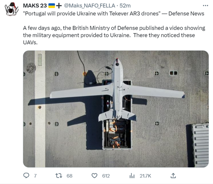Click the like count 612
The width and height of the screenshot is (213, 184).
pos(106,176)
